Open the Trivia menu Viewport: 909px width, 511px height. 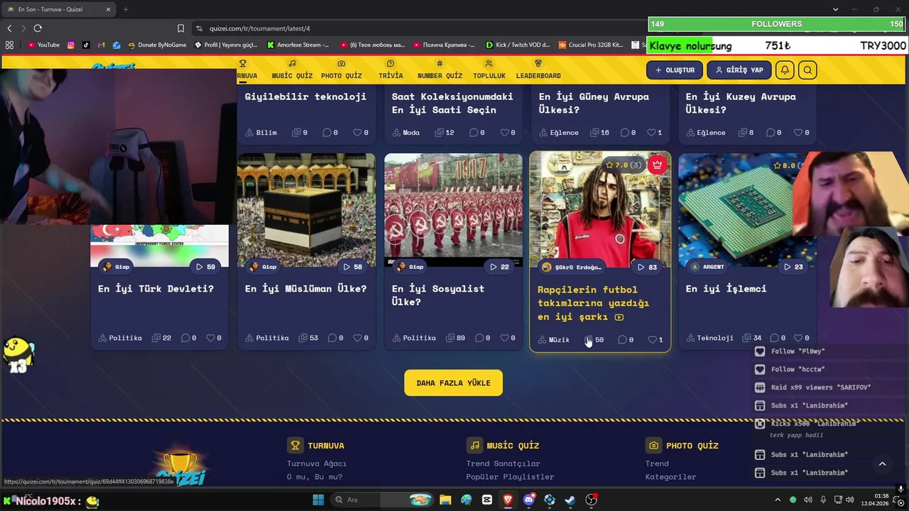391,70
